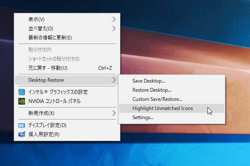
Task: Choose 元に戻す - 移動(U)
Action: (67, 68)
